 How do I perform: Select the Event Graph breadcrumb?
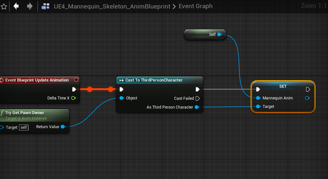click(196, 6)
